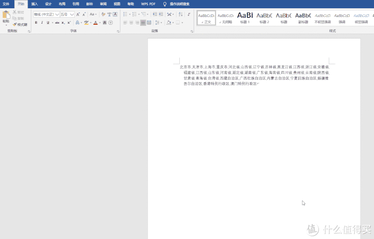Viewport: 374px width, 239px height.
Task: Increase paragraph indent
Action: 161,14
